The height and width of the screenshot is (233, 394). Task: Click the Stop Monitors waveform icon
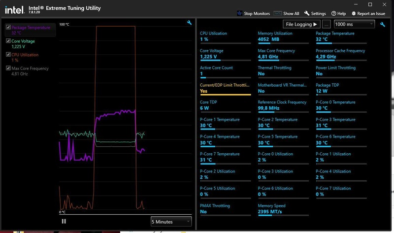(240, 13)
